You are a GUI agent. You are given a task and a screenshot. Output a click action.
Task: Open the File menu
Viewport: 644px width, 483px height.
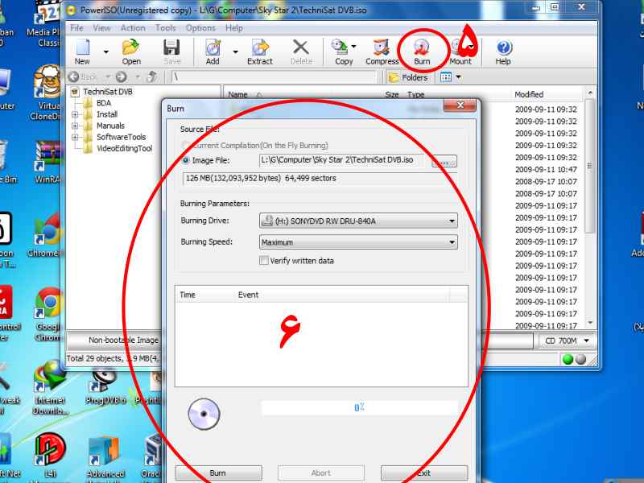coord(76,28)
